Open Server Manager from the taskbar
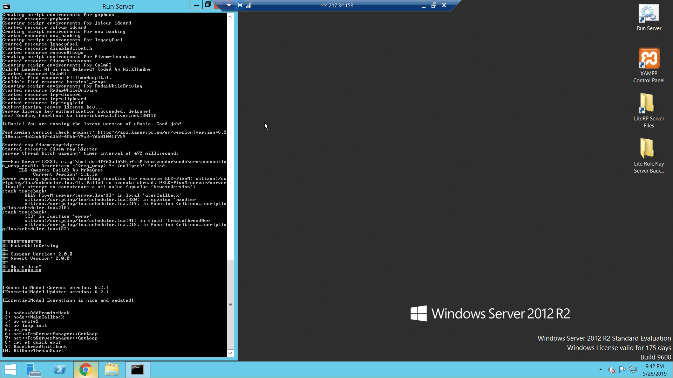This screenshot has width=673, height=378. click(34, 370)
